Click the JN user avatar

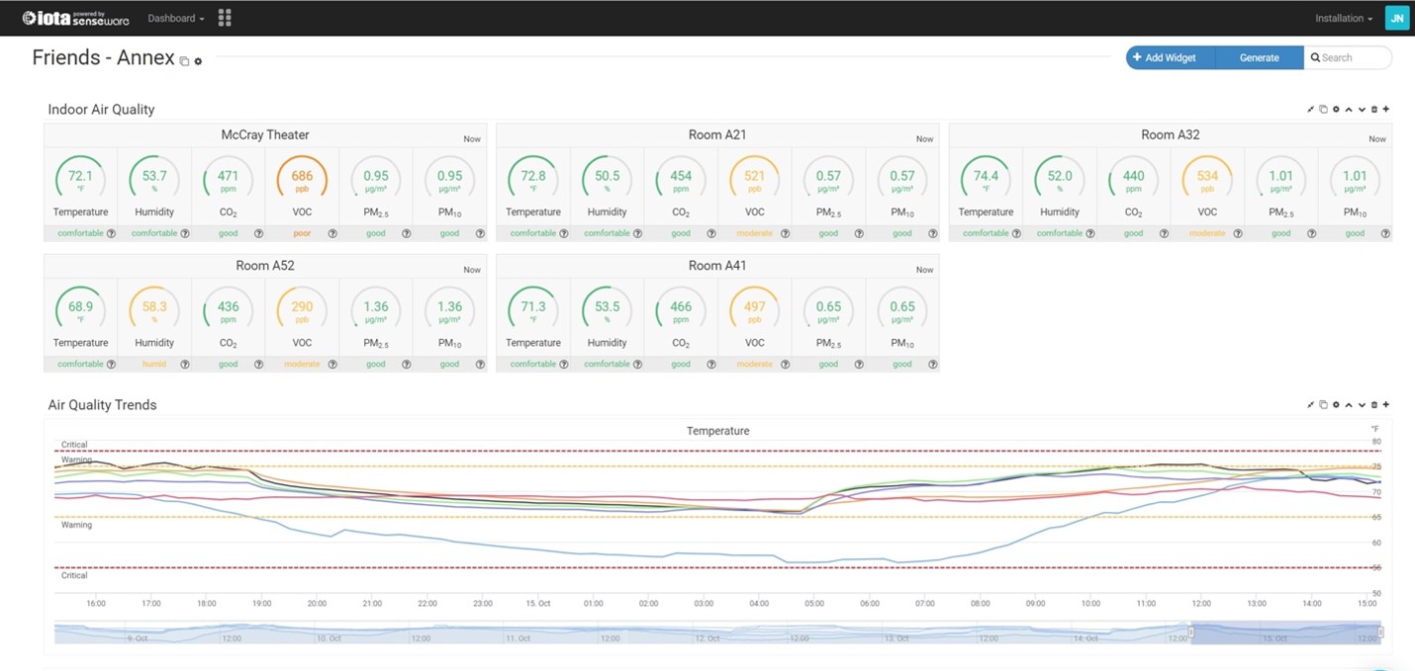click(x=1396, y=18)
